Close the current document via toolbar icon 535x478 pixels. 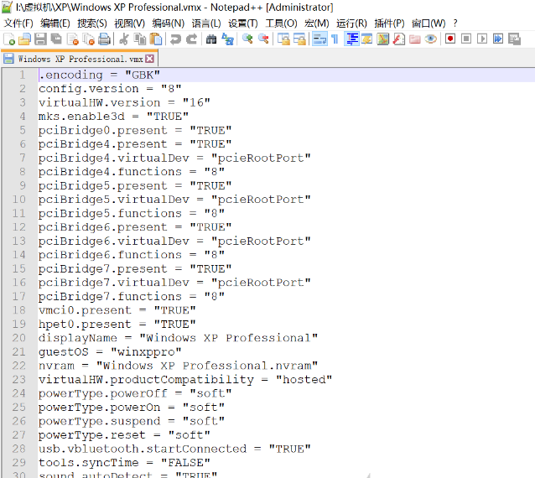[73, 39]
